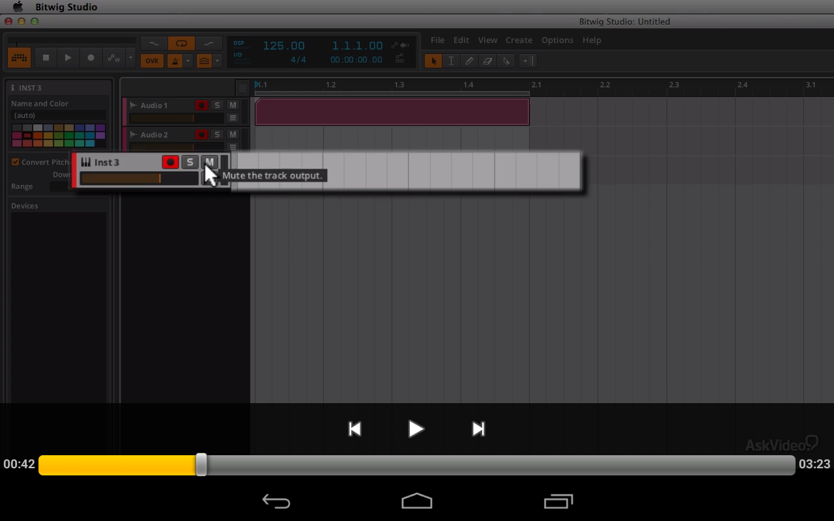Open the groove settings dropdown arrow
Image resolution: width=834 pixels, height=521 pixels.
pos(218,61)
